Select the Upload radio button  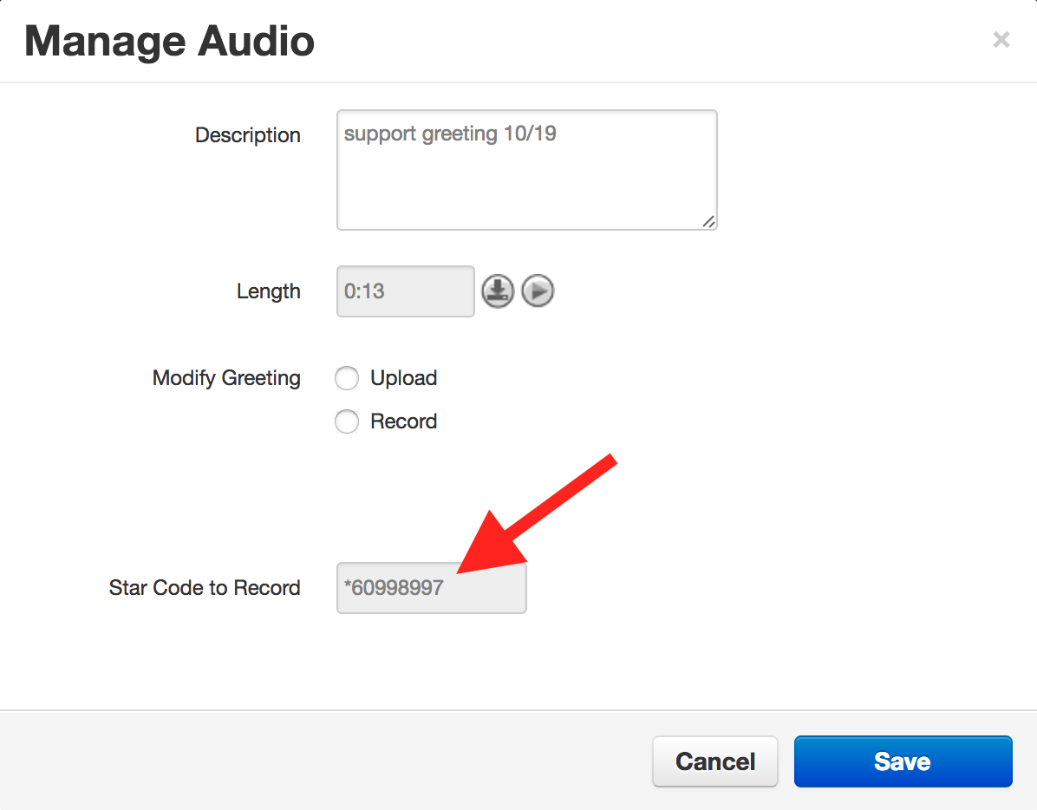click(x=347, y=378)
